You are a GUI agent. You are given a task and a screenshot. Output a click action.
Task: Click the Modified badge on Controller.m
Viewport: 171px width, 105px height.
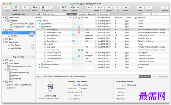[74, 41]
